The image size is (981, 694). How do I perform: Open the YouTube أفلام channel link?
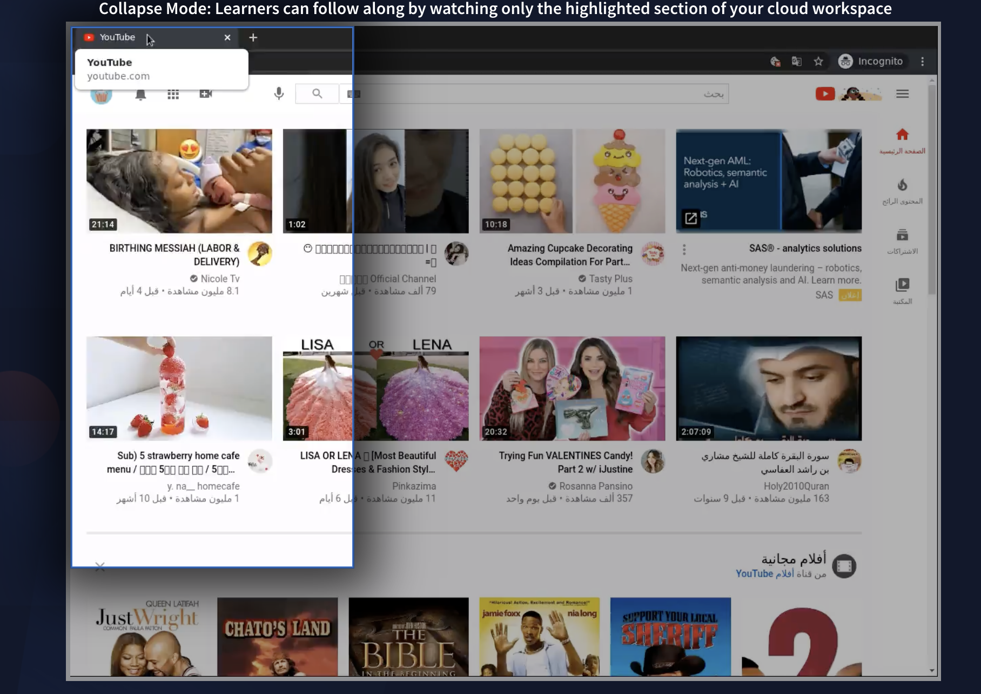765,574
